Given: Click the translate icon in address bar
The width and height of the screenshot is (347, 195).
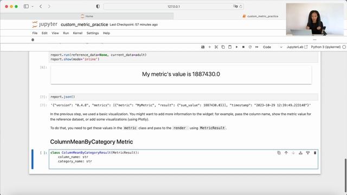Looking at the screenshot, I should coord(235,6).
